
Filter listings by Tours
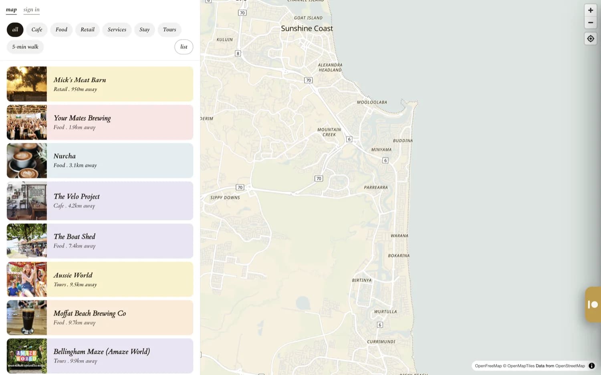(169, 30)
